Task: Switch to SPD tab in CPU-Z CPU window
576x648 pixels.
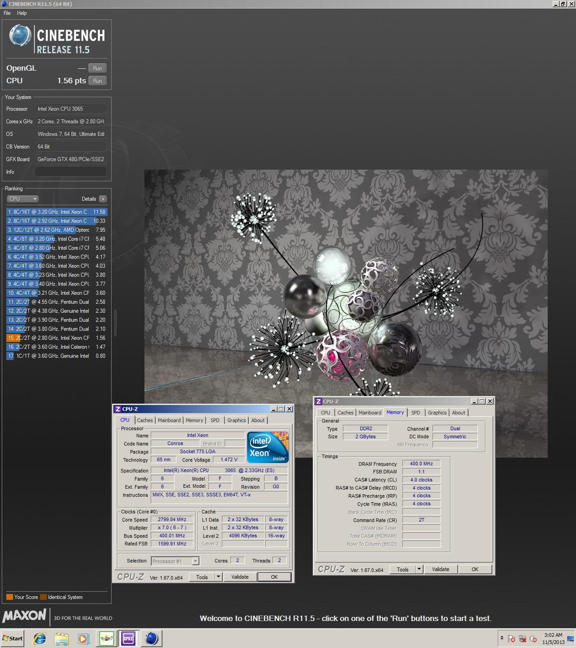Action: tap(215, 420)
